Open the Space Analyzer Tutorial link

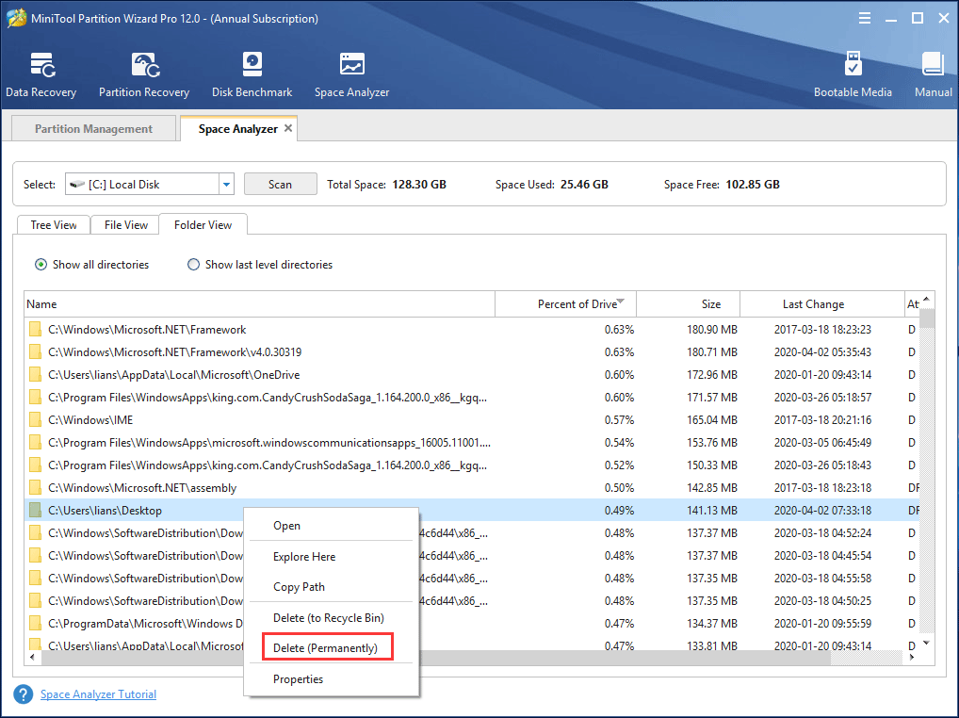click(99, 694)
